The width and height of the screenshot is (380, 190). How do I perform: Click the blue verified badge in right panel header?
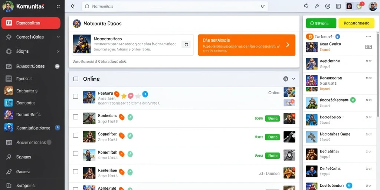pos(337,37)
